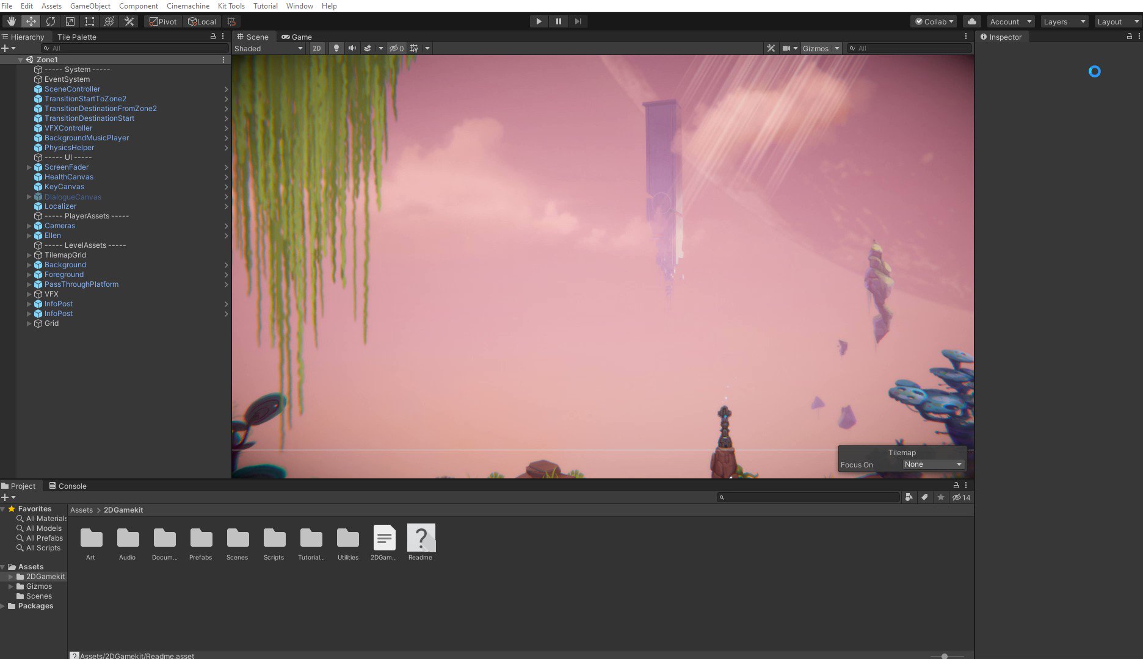Open Scene view component tools icon
Viewport: 1143px width, 659px height.
coord(771,48)
